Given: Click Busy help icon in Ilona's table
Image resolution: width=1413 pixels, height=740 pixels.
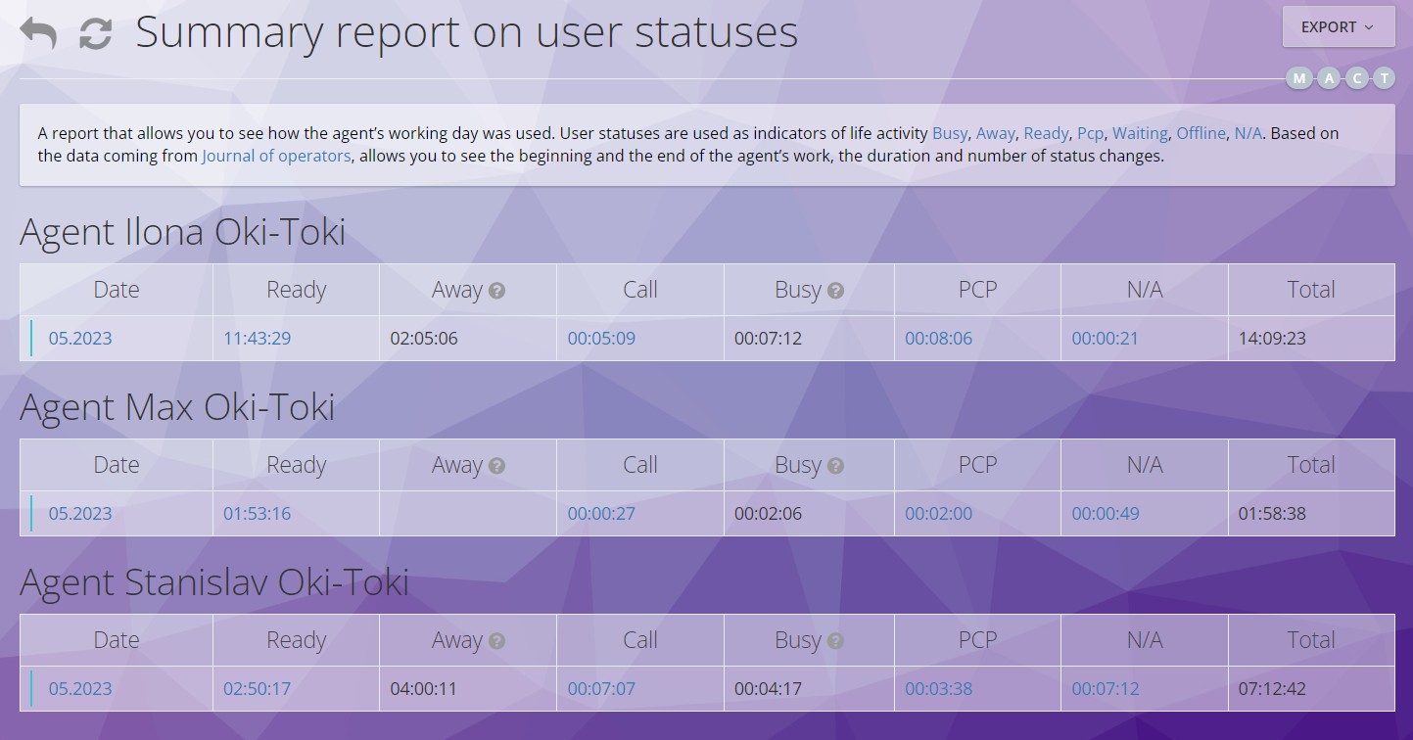Looking at the screenshot, I should [x=835, y=291].
